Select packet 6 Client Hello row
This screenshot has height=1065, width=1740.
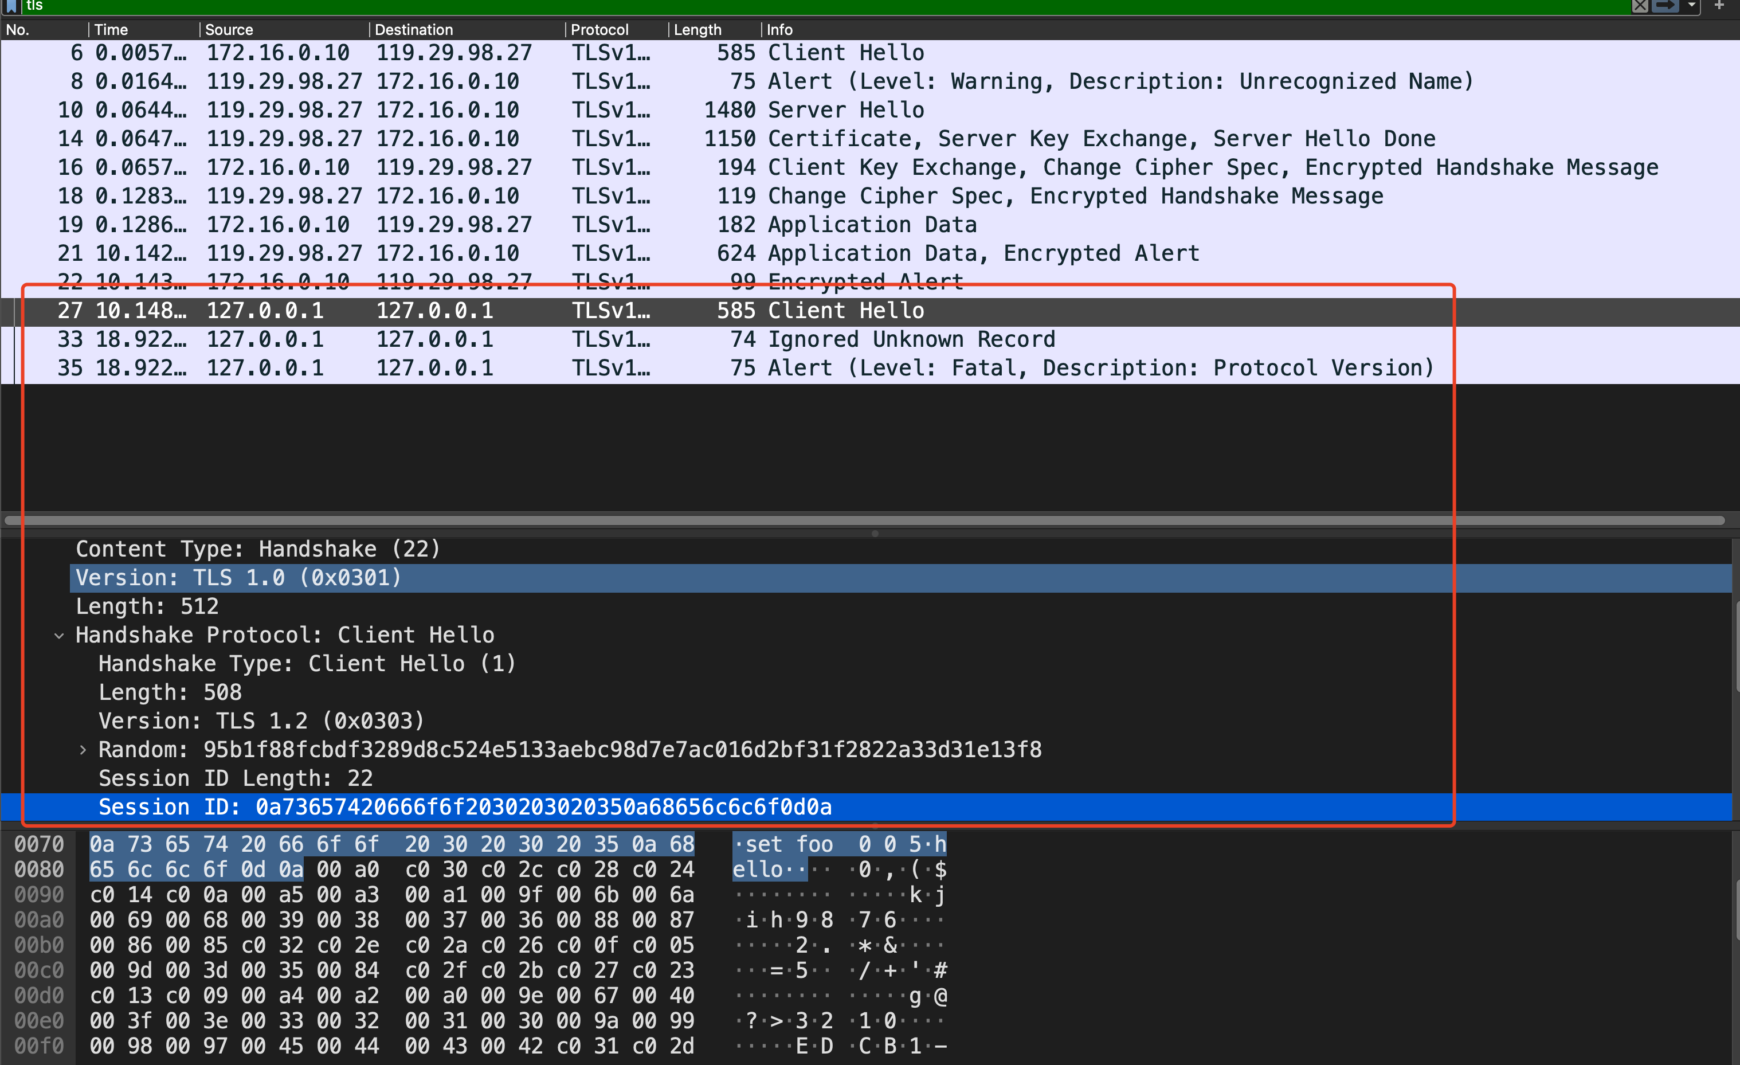tap(870, 53)
